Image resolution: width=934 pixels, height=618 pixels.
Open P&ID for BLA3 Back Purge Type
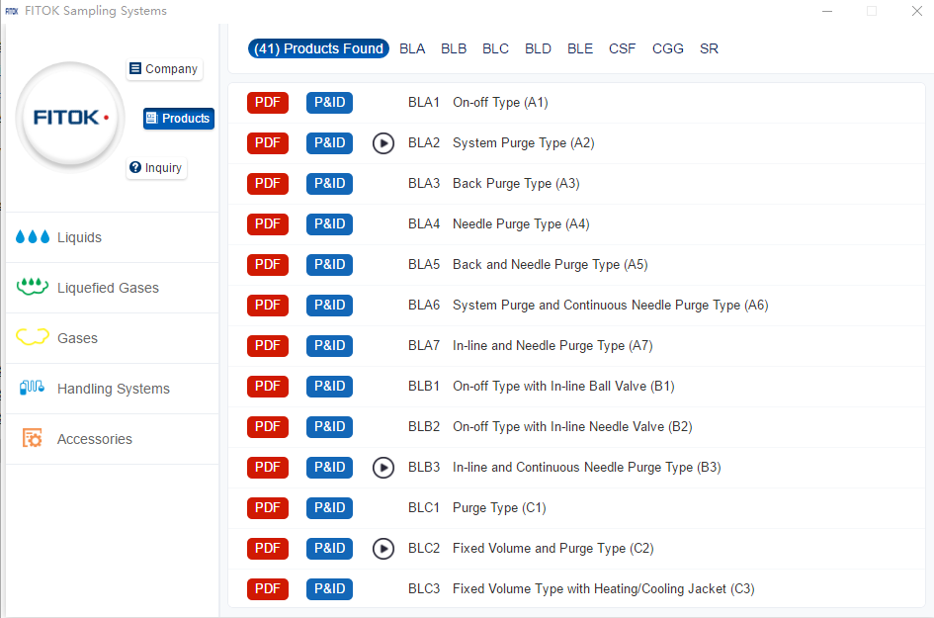coord(329,184)
